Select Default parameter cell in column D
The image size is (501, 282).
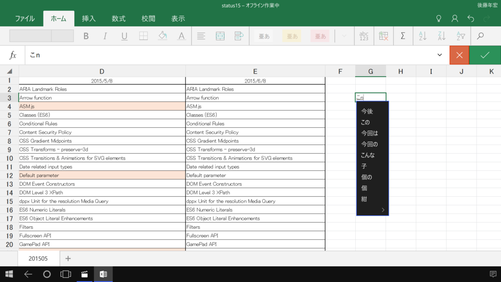coord(102,175)
